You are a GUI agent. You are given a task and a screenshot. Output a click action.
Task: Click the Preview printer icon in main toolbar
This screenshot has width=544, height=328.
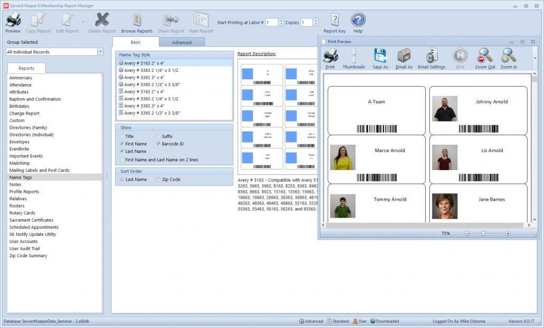13,20
